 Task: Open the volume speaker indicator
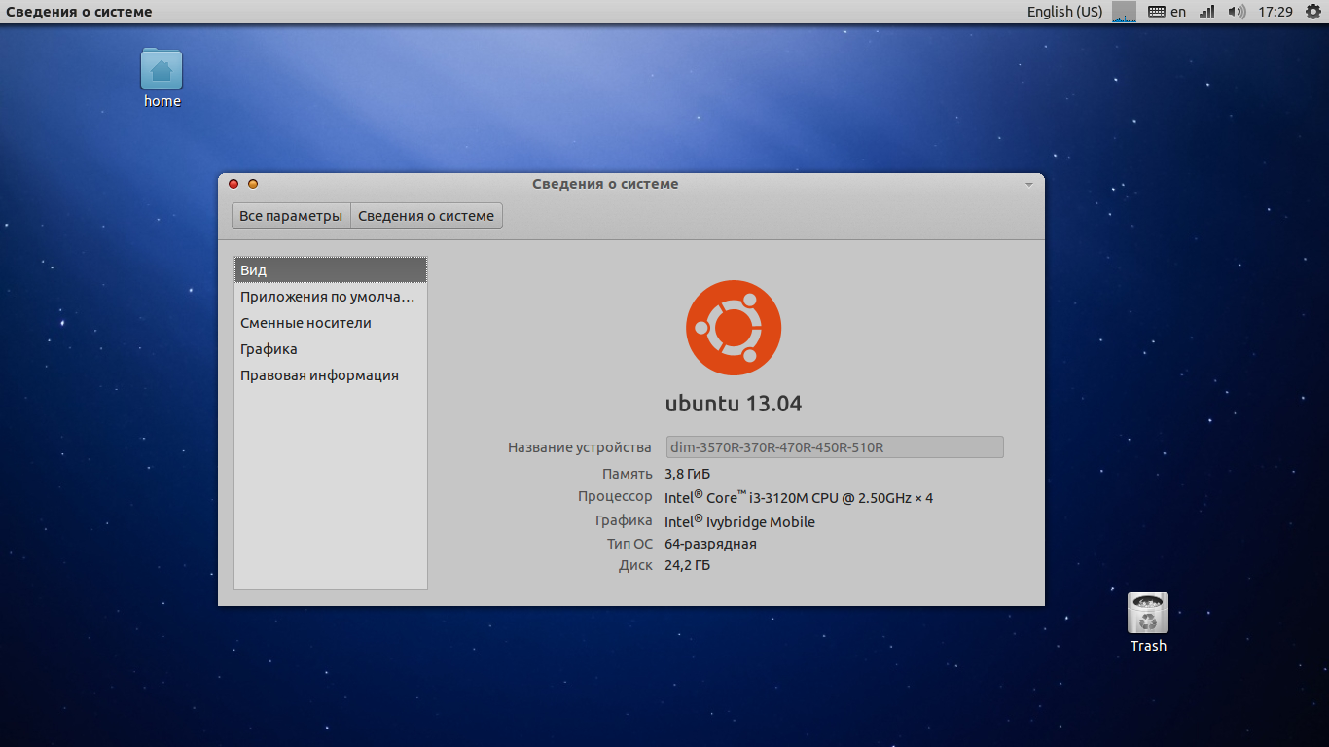click(x=1237, y=12)
